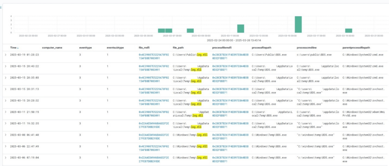389x166 pixels.
Task: Select the histogram bar just before 2025-03-09
Action: click(190, 31)
